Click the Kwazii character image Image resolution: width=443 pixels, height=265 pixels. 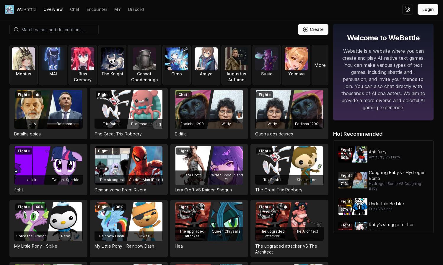[146, 221]
